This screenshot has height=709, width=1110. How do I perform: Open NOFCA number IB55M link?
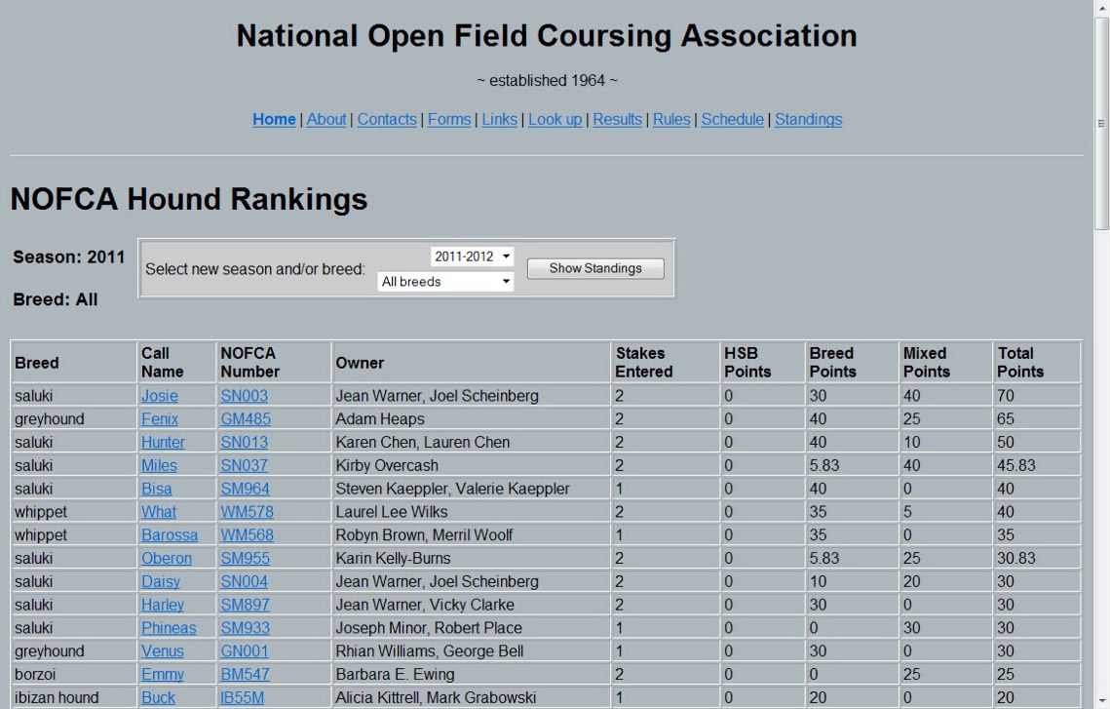click(242, 698)
